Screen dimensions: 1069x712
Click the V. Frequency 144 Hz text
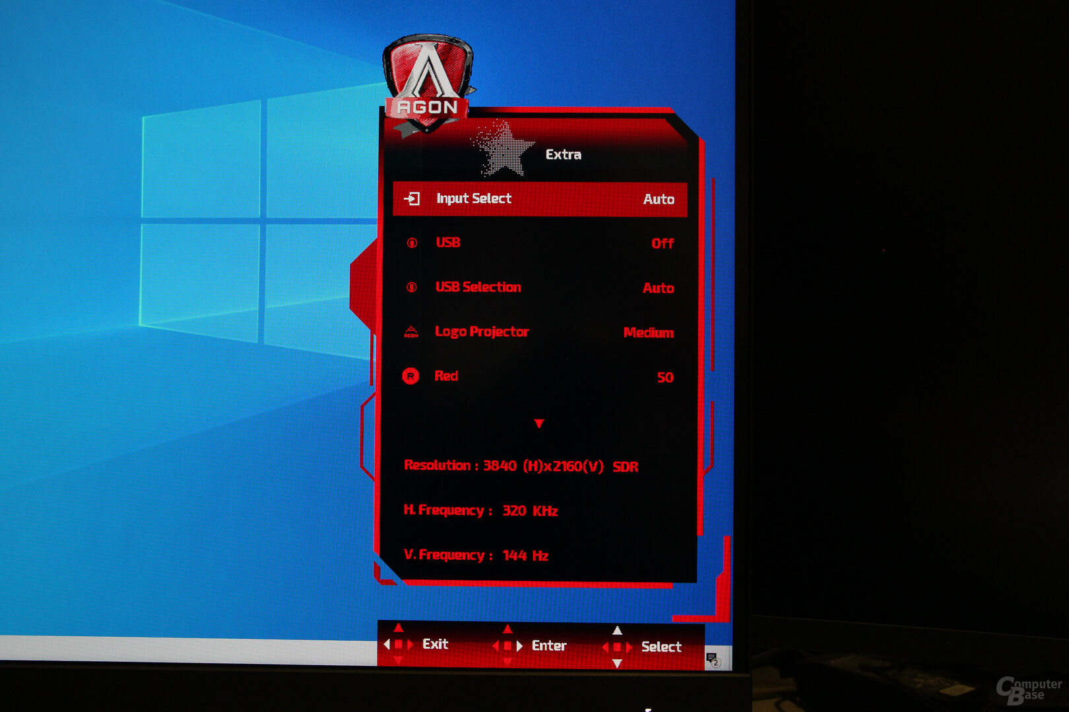coord(476,555)
